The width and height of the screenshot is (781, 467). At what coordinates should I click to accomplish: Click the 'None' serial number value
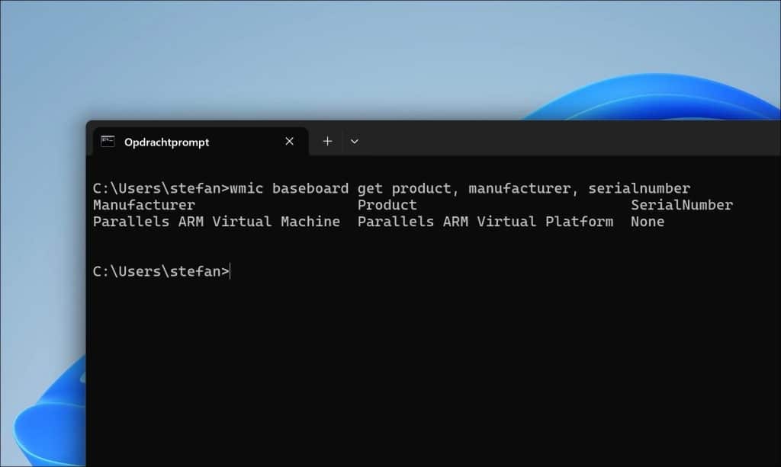click(x=648, y=222)
